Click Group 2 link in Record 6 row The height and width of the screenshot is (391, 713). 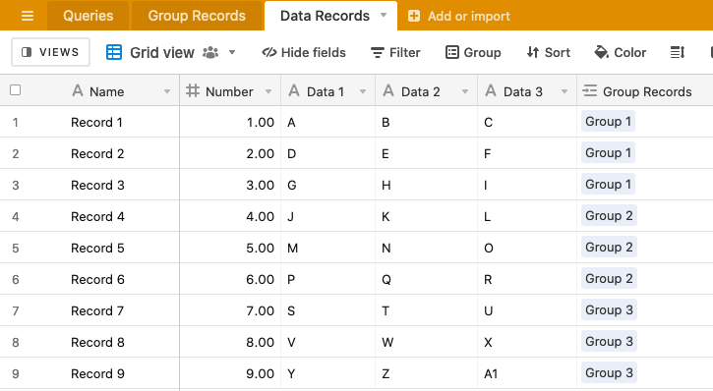609,278
